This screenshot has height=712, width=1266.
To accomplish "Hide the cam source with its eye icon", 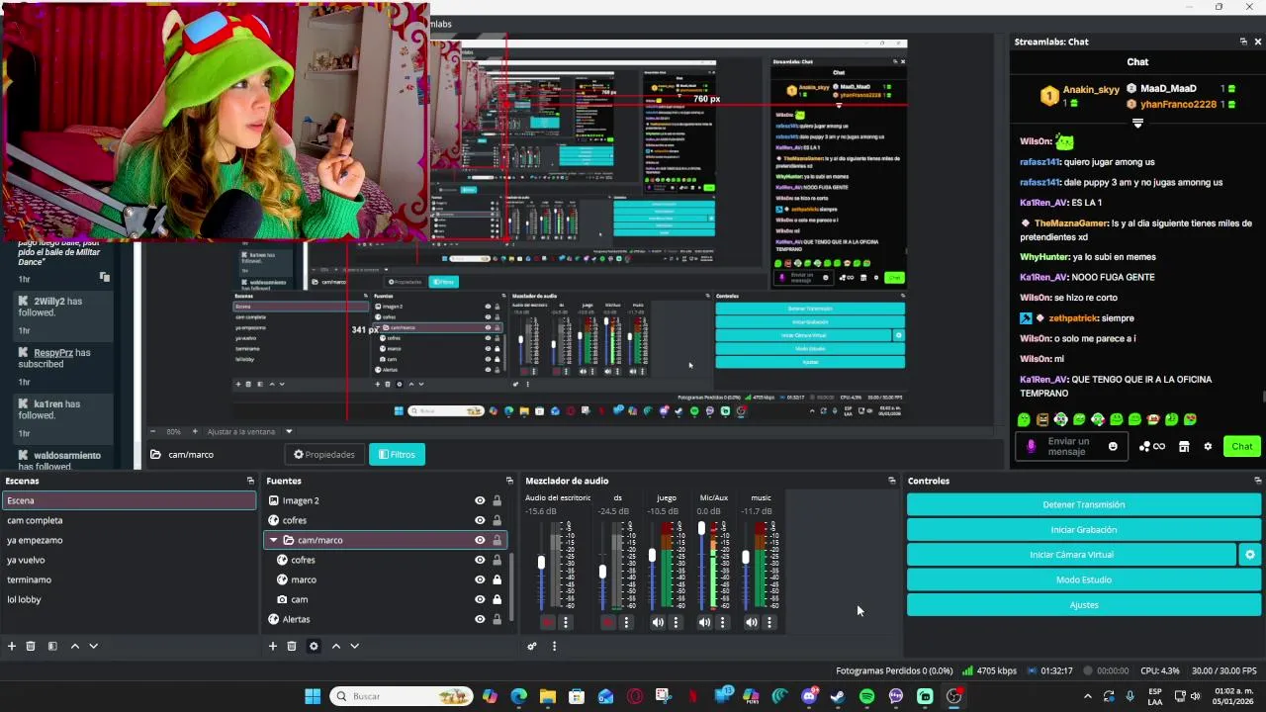I will (480, 599).
